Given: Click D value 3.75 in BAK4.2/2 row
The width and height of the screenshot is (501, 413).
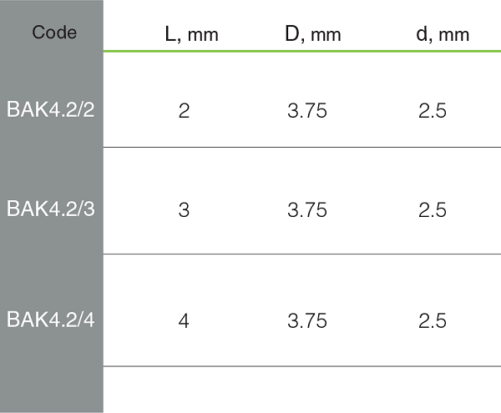Looking at the screenshot, I should [x=307, y=111].
